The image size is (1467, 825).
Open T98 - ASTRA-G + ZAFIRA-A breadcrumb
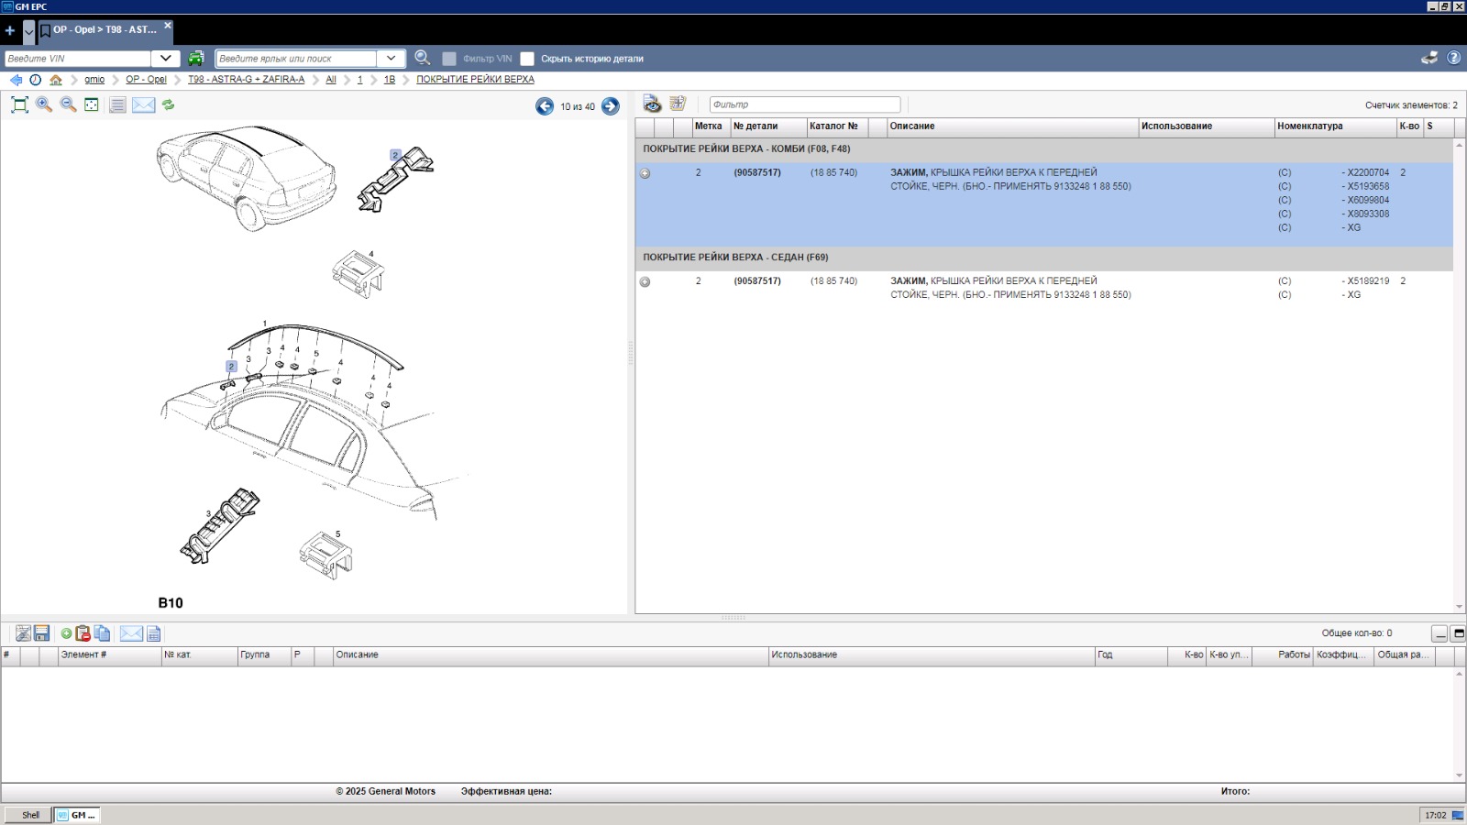coord(246,80)
